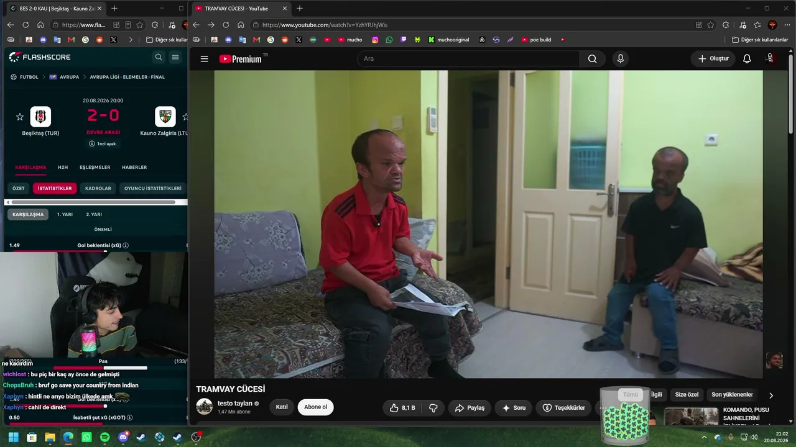Dislike the video with thumbs-down
Image resolution: width=796 pixels, height=447 pixels.
click(433, 408)
